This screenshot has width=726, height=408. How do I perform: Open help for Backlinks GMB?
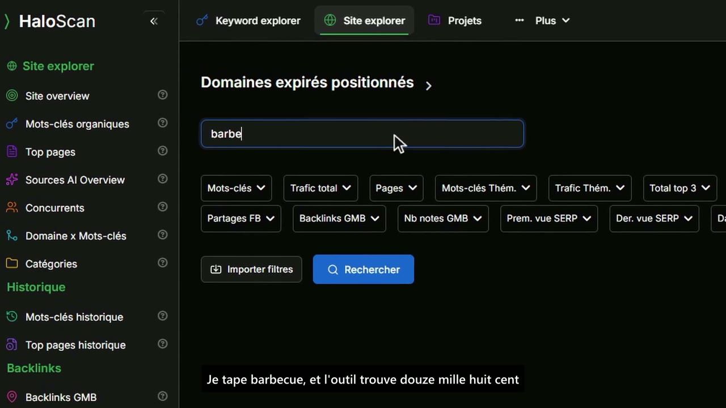163,396
